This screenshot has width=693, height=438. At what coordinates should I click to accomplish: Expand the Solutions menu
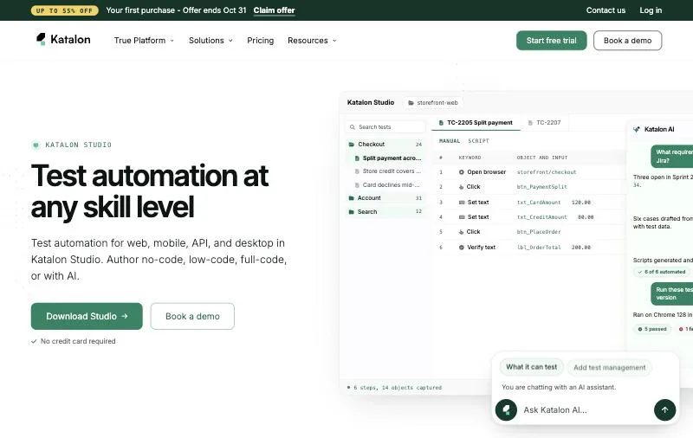210,40
